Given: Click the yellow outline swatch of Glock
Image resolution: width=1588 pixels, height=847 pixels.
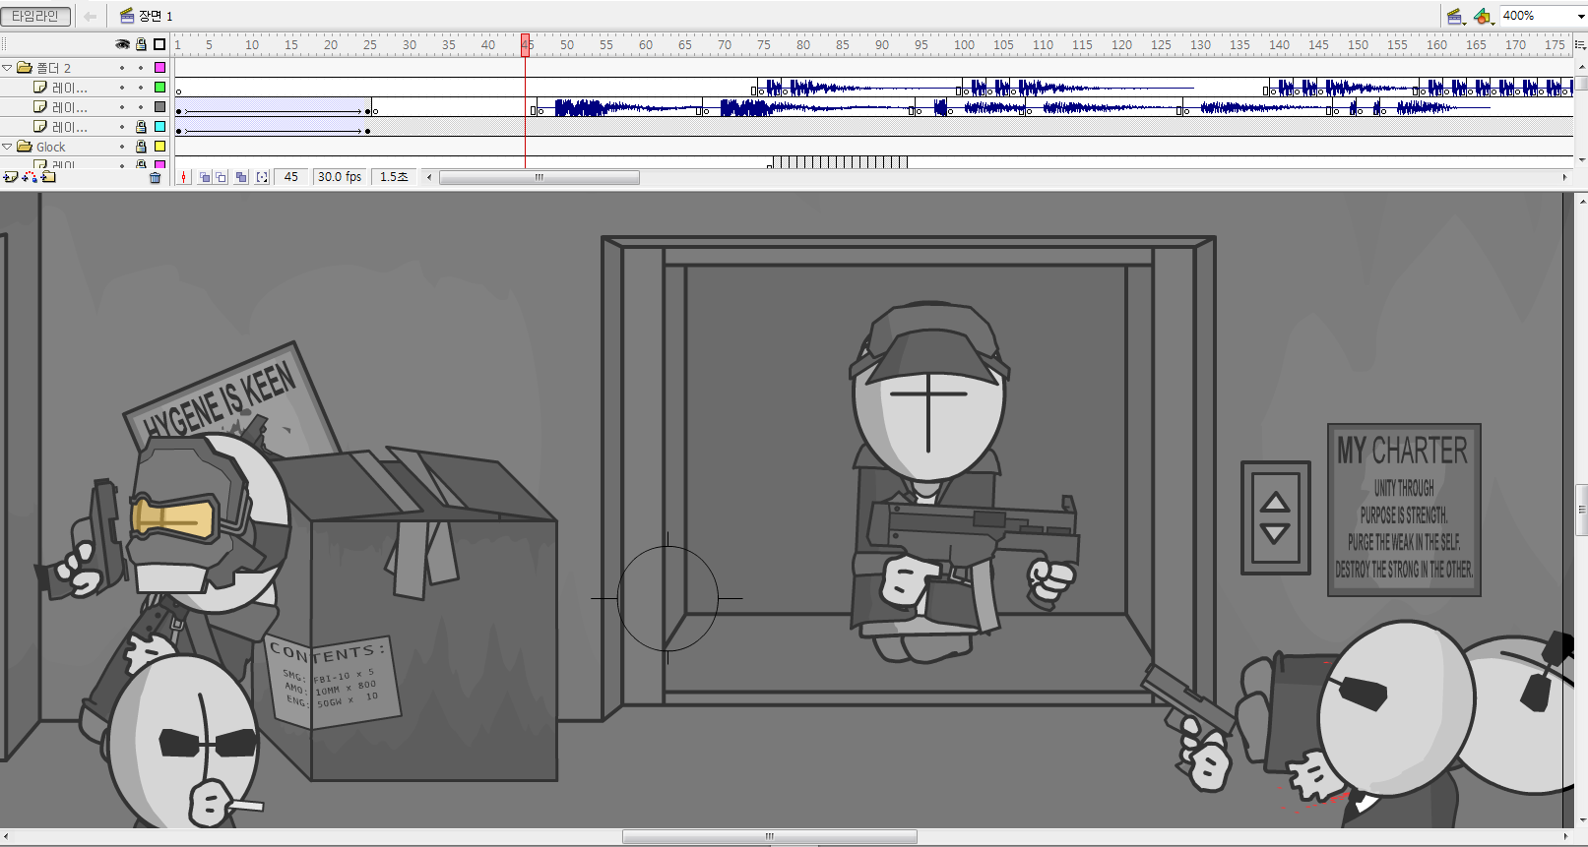Looking at the screenshot, I should click(x=159, y=147).
